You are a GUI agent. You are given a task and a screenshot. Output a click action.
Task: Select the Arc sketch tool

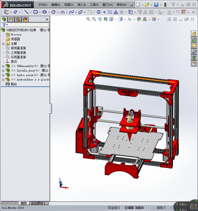pyautogui.click(x=62, y=12)
